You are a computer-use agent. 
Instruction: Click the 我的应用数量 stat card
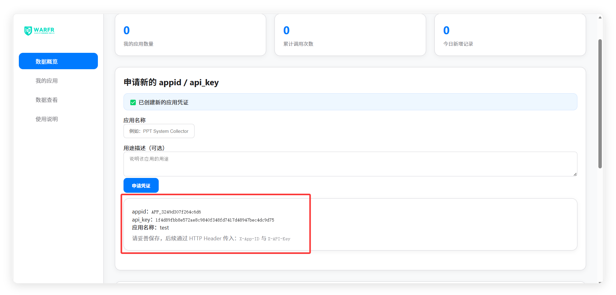190,35
